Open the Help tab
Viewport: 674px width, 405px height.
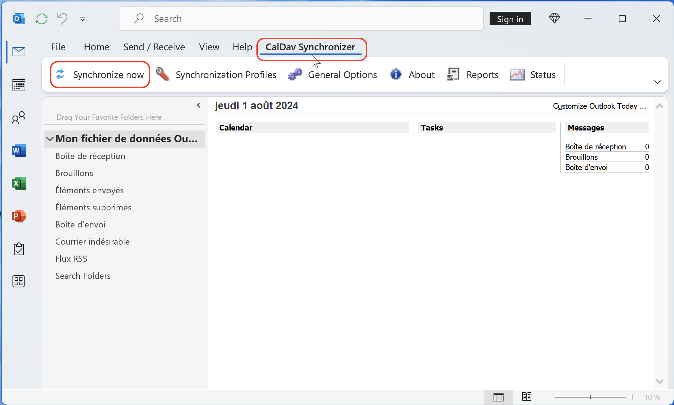[x=242, y=47]
